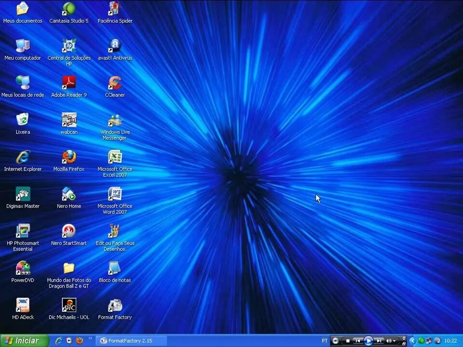The width and height of the screenshot is (463, 347).
Task: Open the avast! tray icon
Action: 438,341
